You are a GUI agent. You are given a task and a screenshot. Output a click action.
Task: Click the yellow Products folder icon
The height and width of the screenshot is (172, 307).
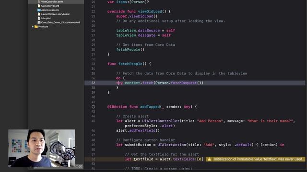[x=36, y=27]
